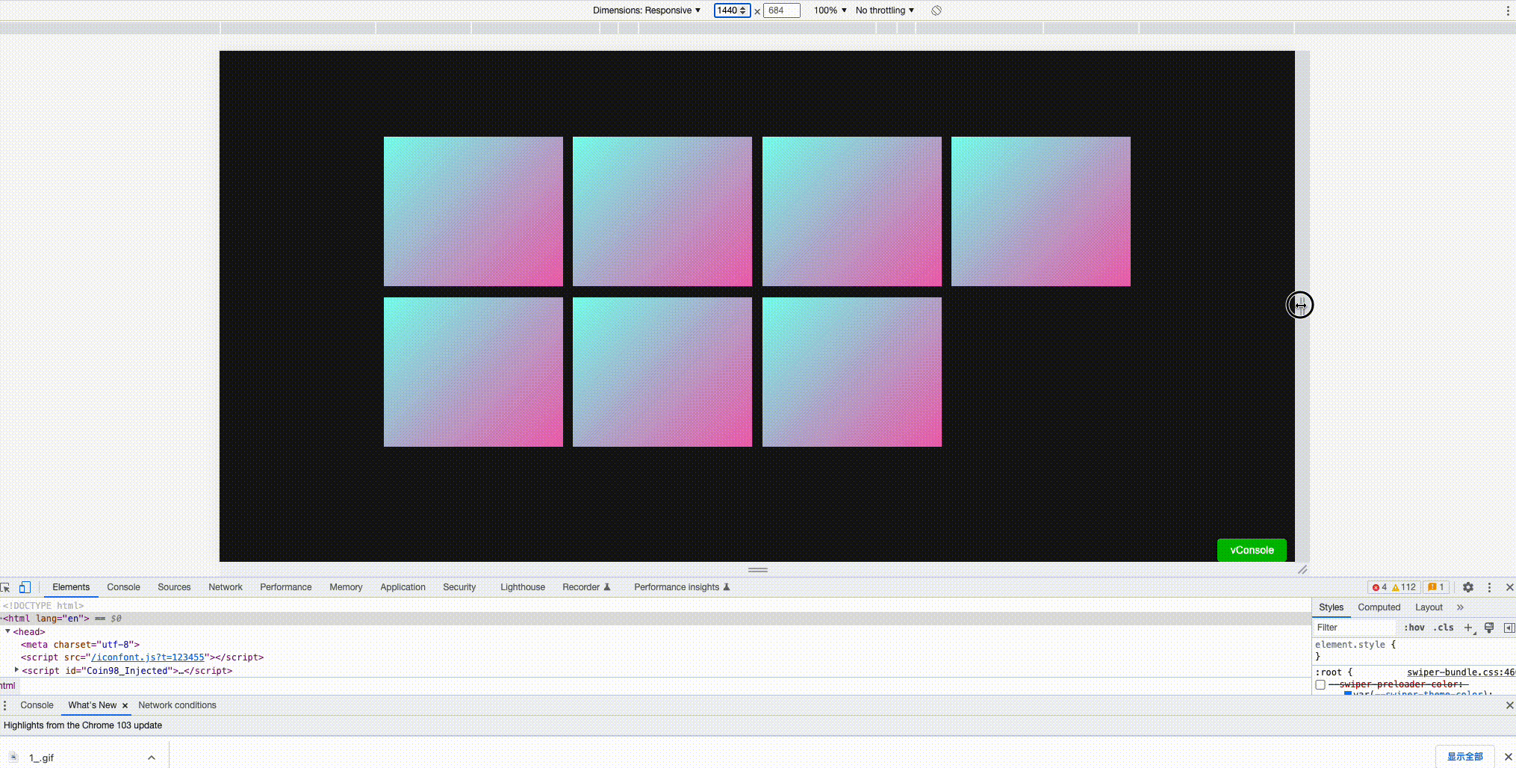1516x768 pixels.
Task: Click the width stepper arrows
Action: coord(743,10)
